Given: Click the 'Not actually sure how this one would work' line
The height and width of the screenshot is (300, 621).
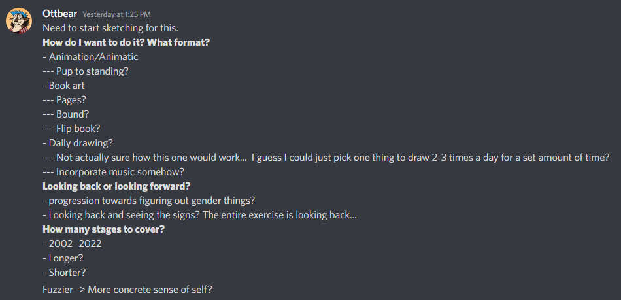Looking at the screenshot, I should click(326, 158).
